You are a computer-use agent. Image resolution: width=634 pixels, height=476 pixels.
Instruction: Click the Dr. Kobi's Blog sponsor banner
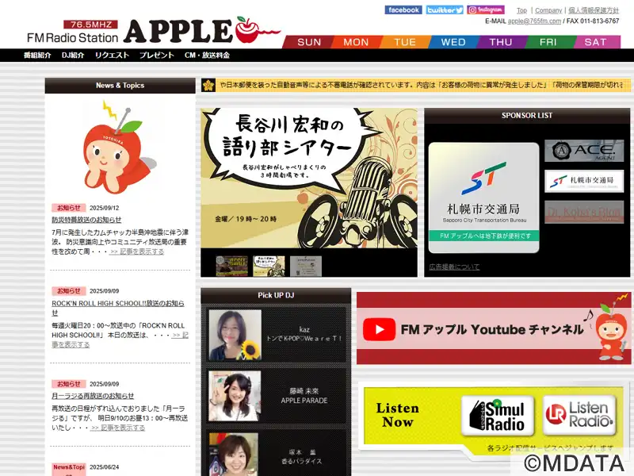[x=584, y=212]
